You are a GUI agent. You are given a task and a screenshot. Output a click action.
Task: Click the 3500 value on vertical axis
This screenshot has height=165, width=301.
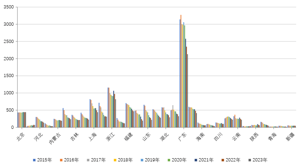click(8, 7)
